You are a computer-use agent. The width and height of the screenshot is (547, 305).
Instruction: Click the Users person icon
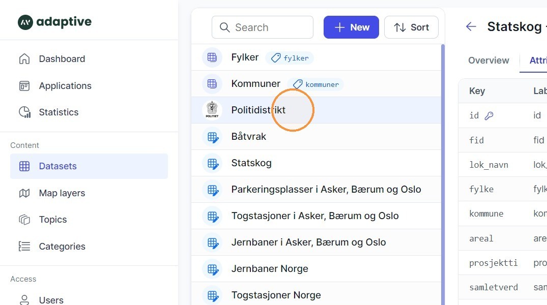(24, 300)
